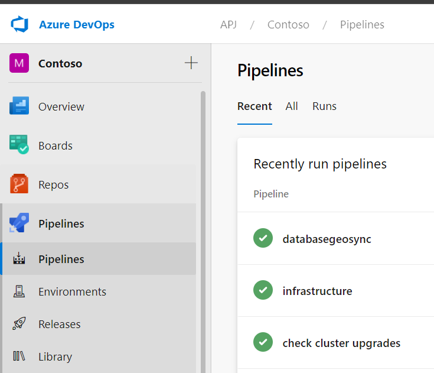Open the Overview section icon

[x=19, y=107]
